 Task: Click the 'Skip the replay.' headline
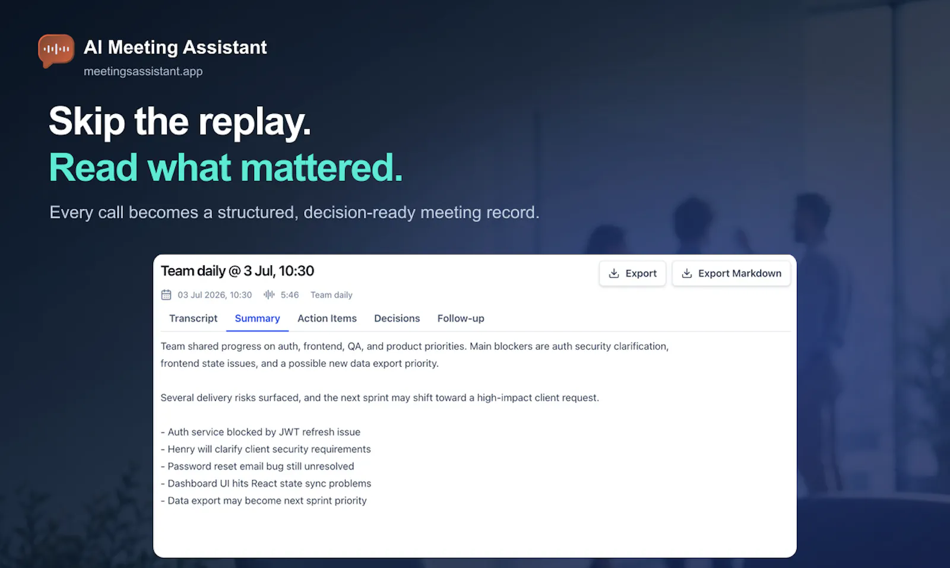tap(180, 122)
